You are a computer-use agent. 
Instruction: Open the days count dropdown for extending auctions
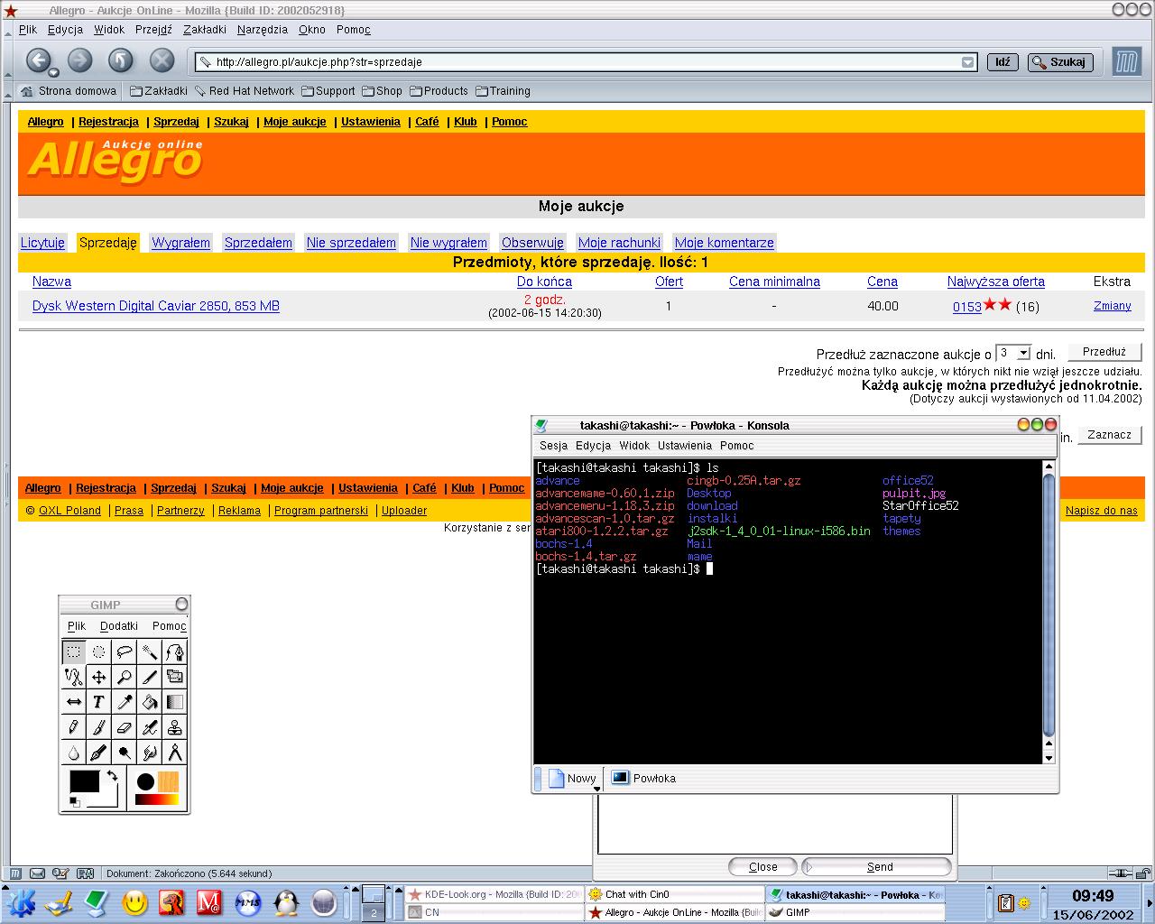1023,353
